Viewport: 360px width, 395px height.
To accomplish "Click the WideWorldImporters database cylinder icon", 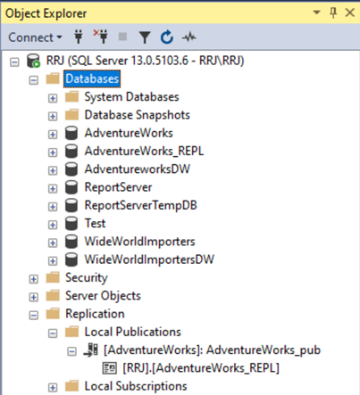I will [71, 242].
